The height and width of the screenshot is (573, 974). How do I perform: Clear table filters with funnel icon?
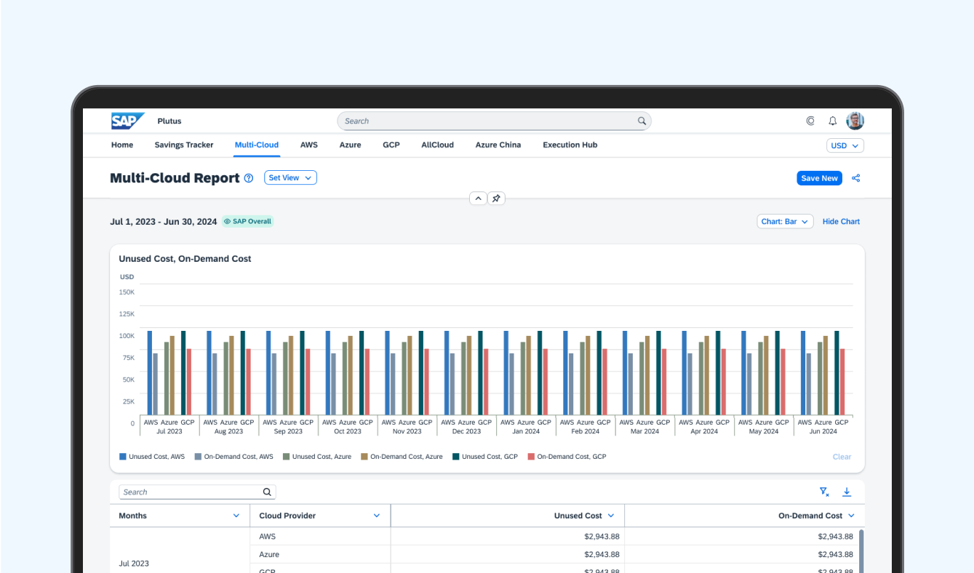[824, 492]
